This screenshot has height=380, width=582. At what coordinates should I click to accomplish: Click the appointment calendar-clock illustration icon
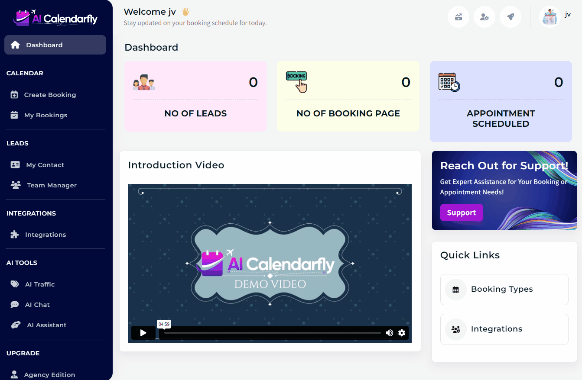point(449,82)
